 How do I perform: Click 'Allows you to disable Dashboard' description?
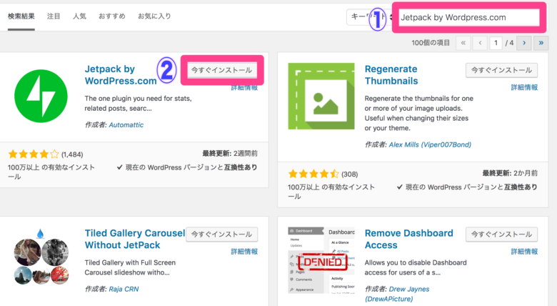click(416, 267)
